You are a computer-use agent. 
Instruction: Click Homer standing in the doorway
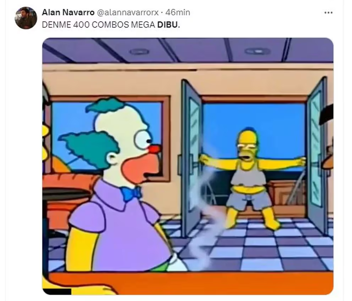point(251,179)
